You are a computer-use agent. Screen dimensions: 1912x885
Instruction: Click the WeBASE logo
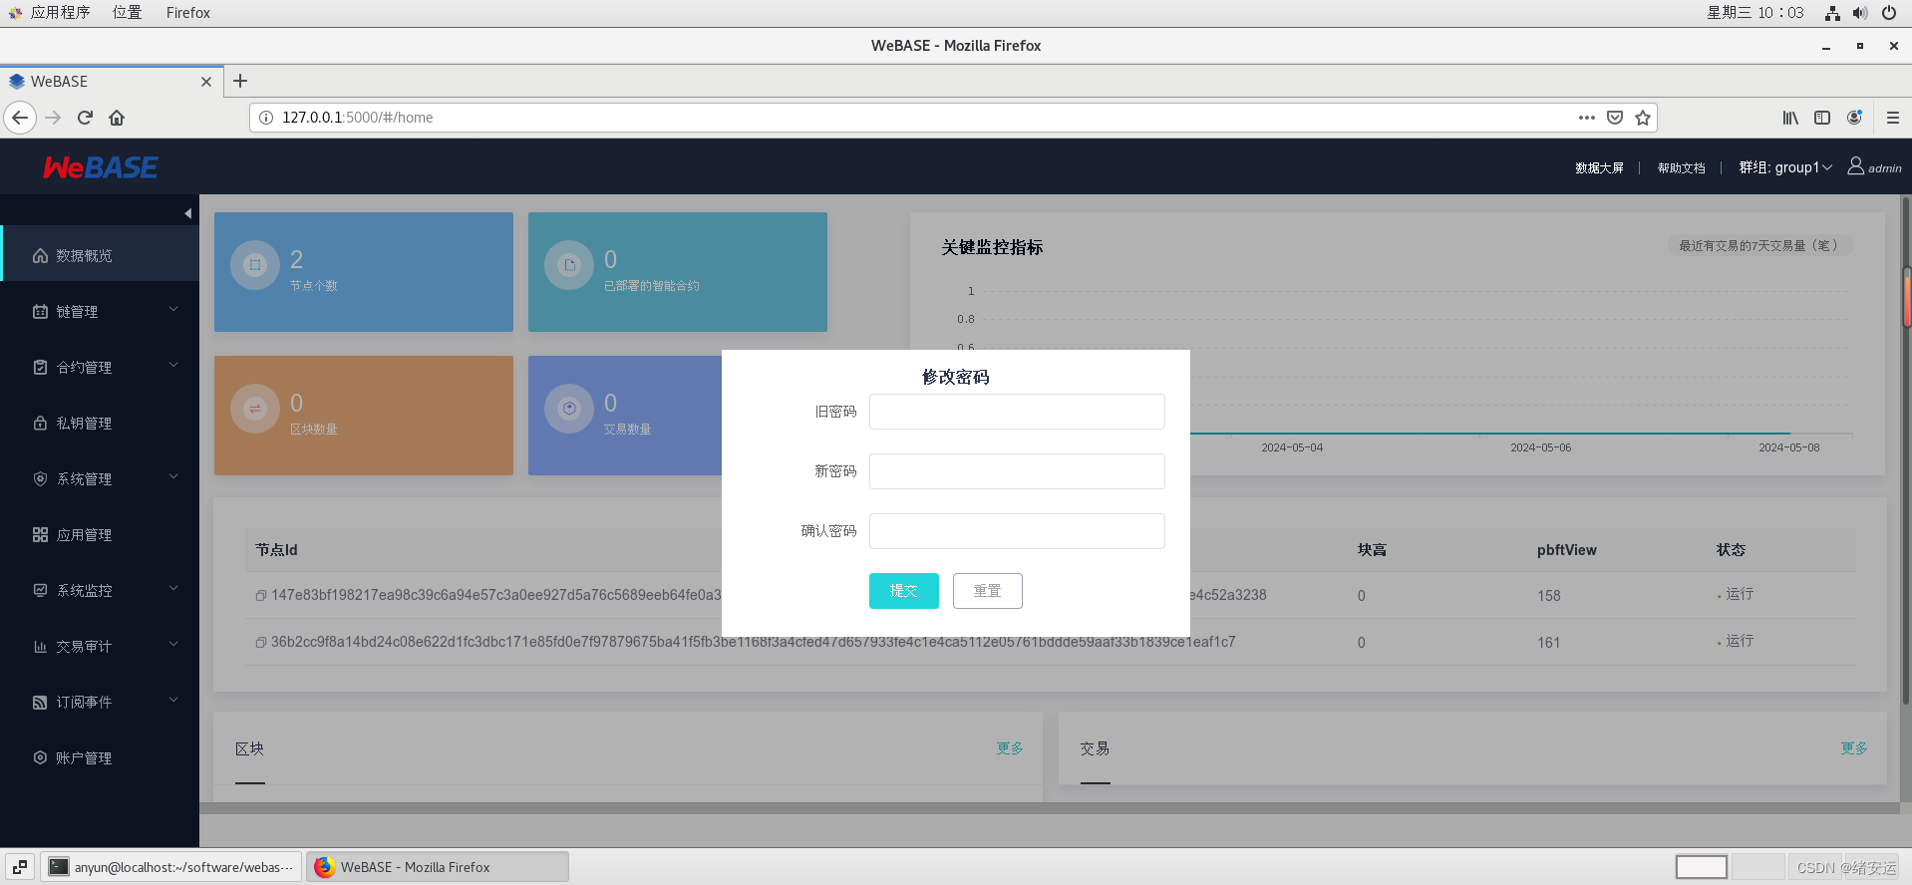pyautogui.click(x=100, y=167)
